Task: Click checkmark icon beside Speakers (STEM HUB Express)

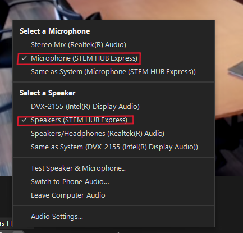Action: 24,120
